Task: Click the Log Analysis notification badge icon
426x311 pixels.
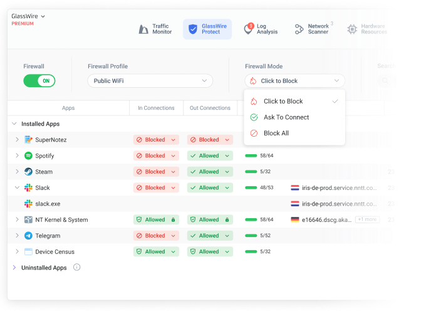Action: (x=251, y=26)
